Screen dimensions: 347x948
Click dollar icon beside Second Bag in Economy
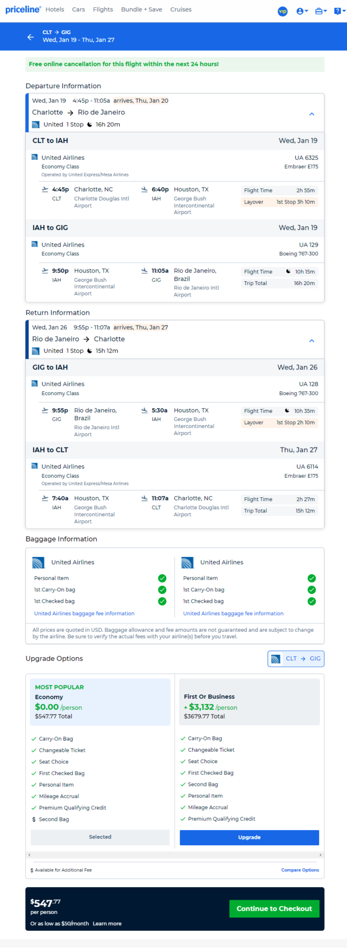click(x=34, y=819)
